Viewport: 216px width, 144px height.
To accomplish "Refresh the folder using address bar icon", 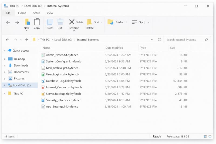I will [159, 40].
